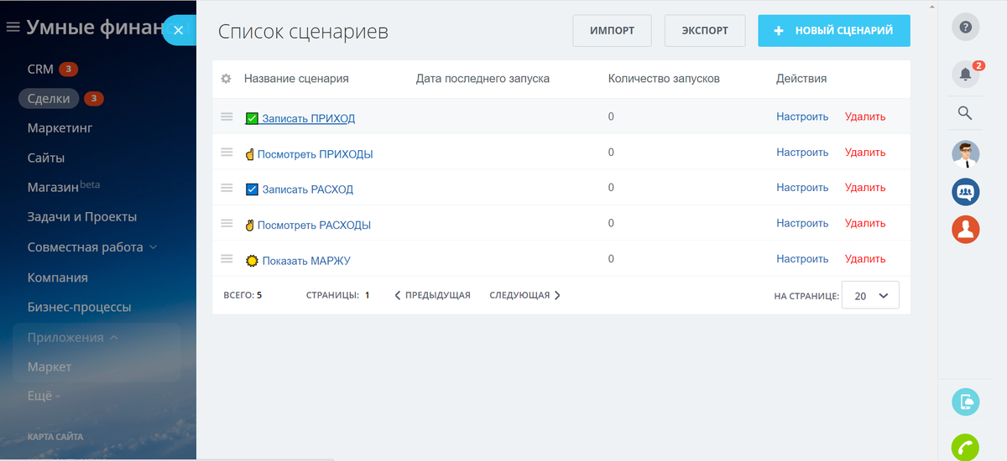1007x461 pixels.
Task: Open the help question mark icon
Action: pyautogui.click(x=965, y=27)
